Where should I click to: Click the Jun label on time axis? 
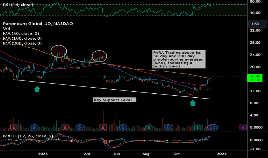116,154
